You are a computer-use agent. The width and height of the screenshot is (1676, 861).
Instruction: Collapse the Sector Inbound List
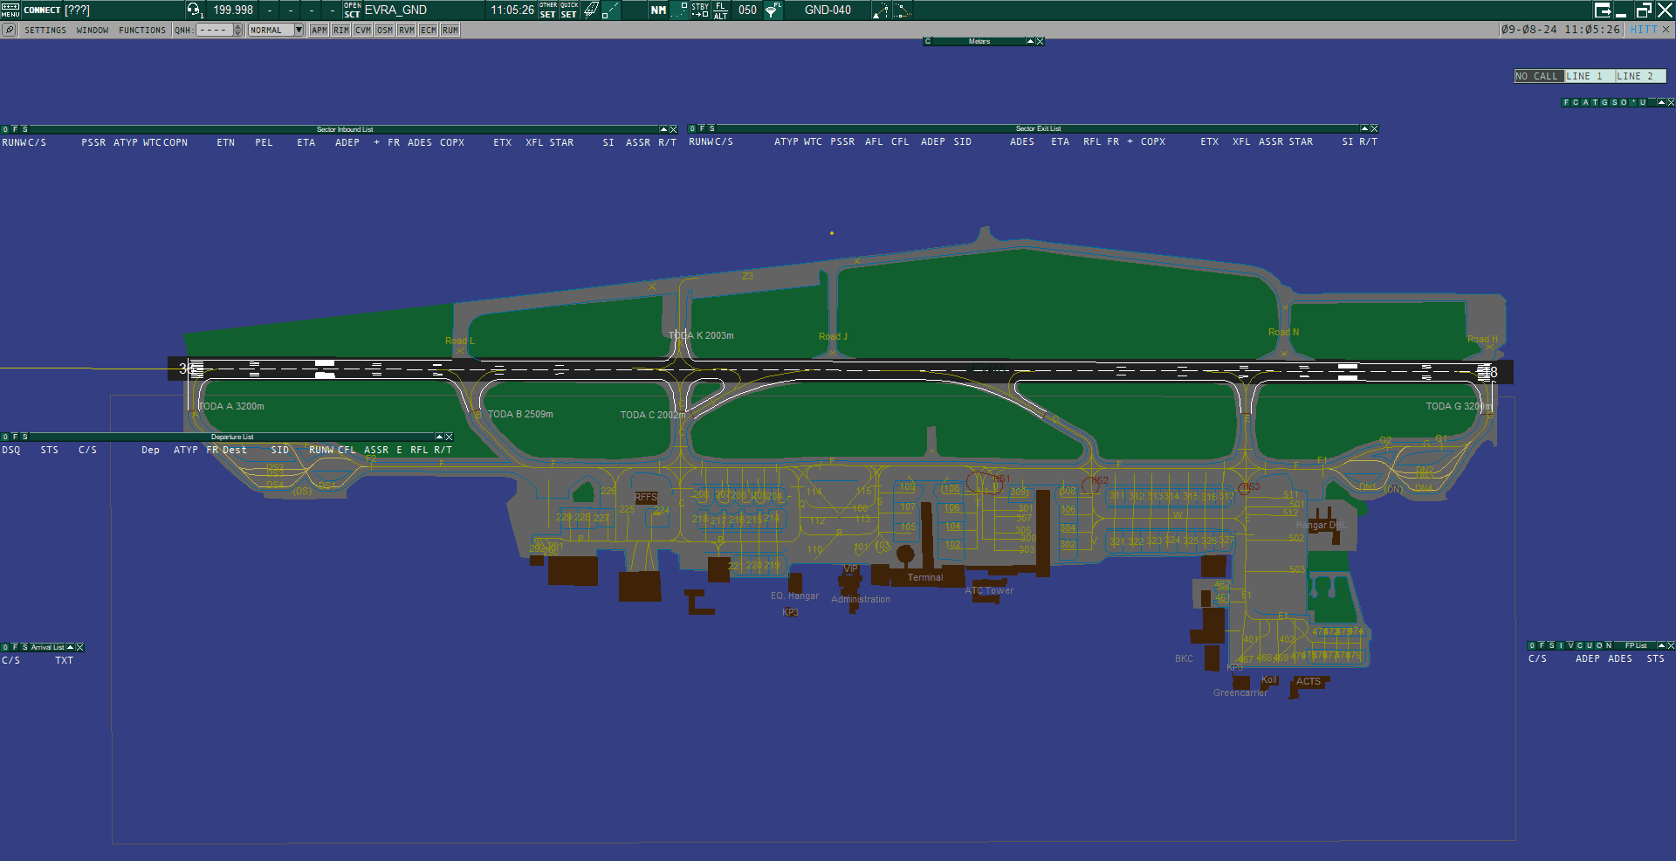(663, 129)
